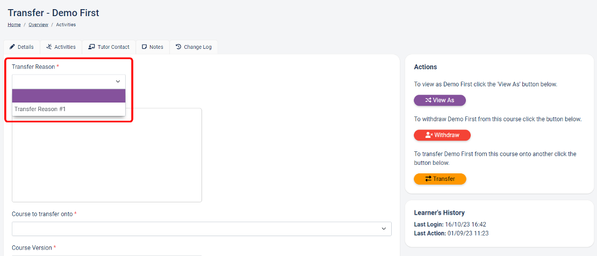
Task: Click the Last Login date value
Action: [466, 224]
